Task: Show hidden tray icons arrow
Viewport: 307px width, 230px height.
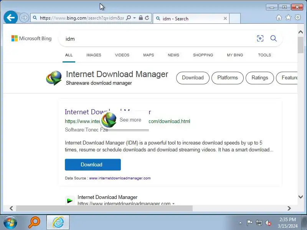Action: point(241,223)
